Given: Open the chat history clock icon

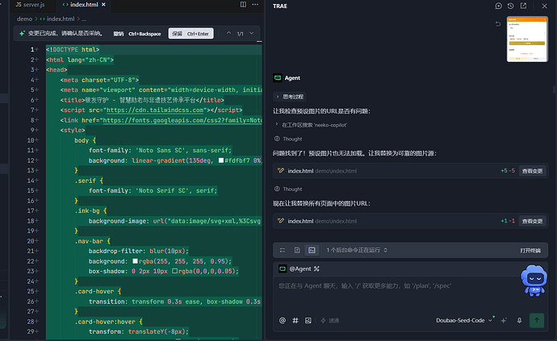Looking at the screenshot, I should click(x=510, y=6).
